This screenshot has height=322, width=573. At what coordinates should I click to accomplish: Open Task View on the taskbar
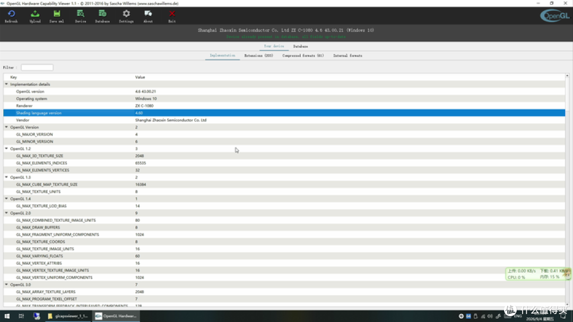[x=21, y=316]
